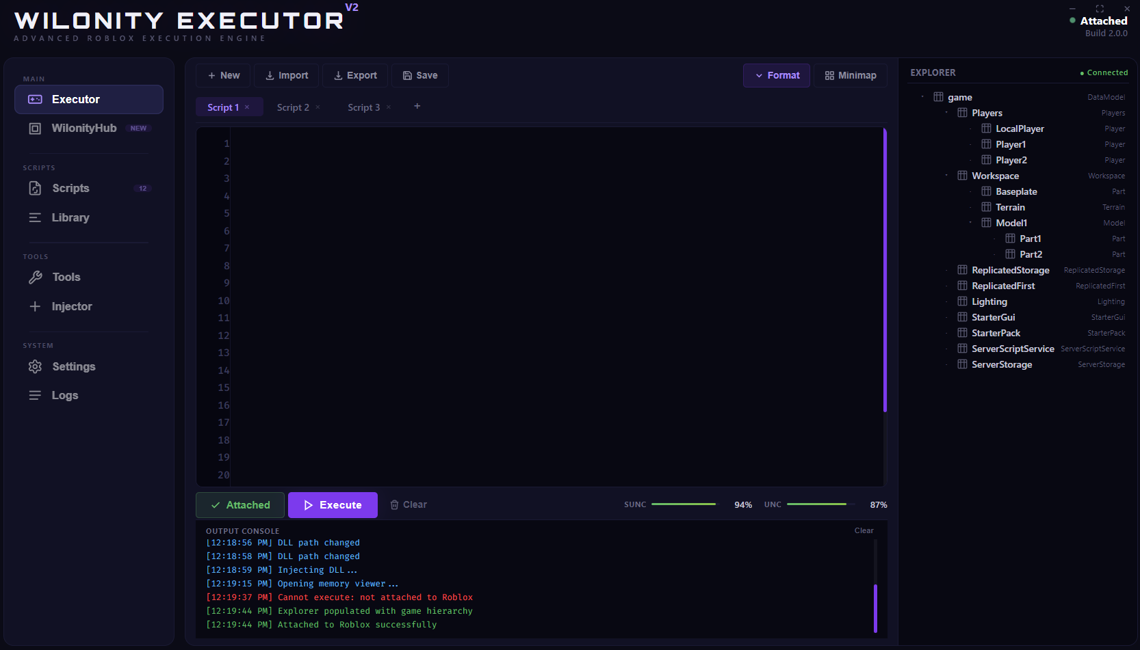
Task: Click the Terrain node icon in Explorer
Action: (986, 207)
